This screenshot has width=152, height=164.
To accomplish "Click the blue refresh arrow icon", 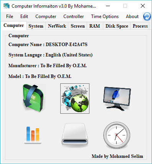I will (147, 17).
